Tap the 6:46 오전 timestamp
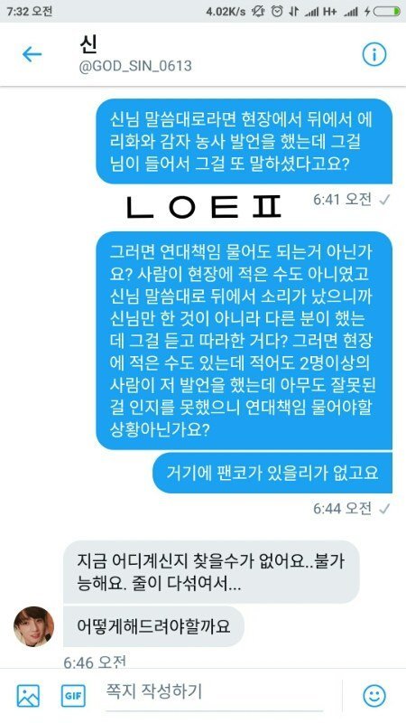 coord(95,662)
